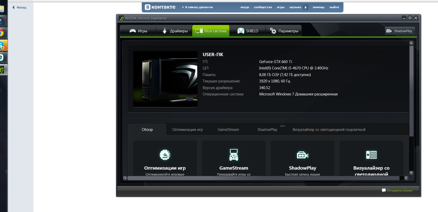438x212 pixels.
Task: Select the Моя система tab
Action: [211, 31]
